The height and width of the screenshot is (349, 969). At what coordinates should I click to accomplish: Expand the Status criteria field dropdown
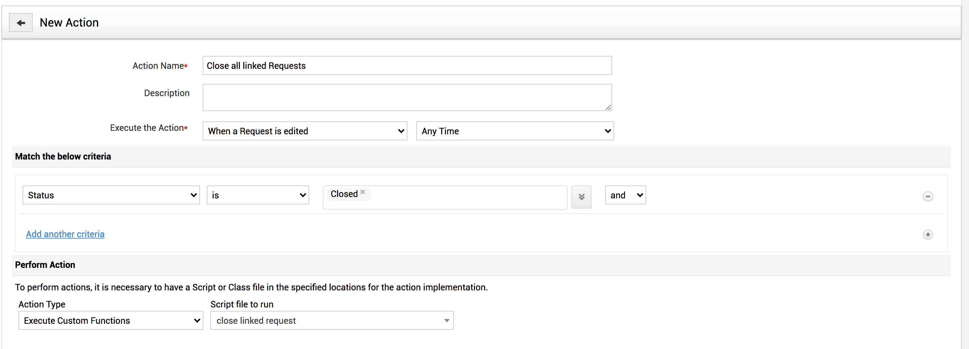pyautogui.click(x=111, y=195)
